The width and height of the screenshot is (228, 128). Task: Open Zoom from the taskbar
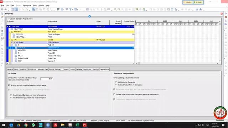click(48, 125)
